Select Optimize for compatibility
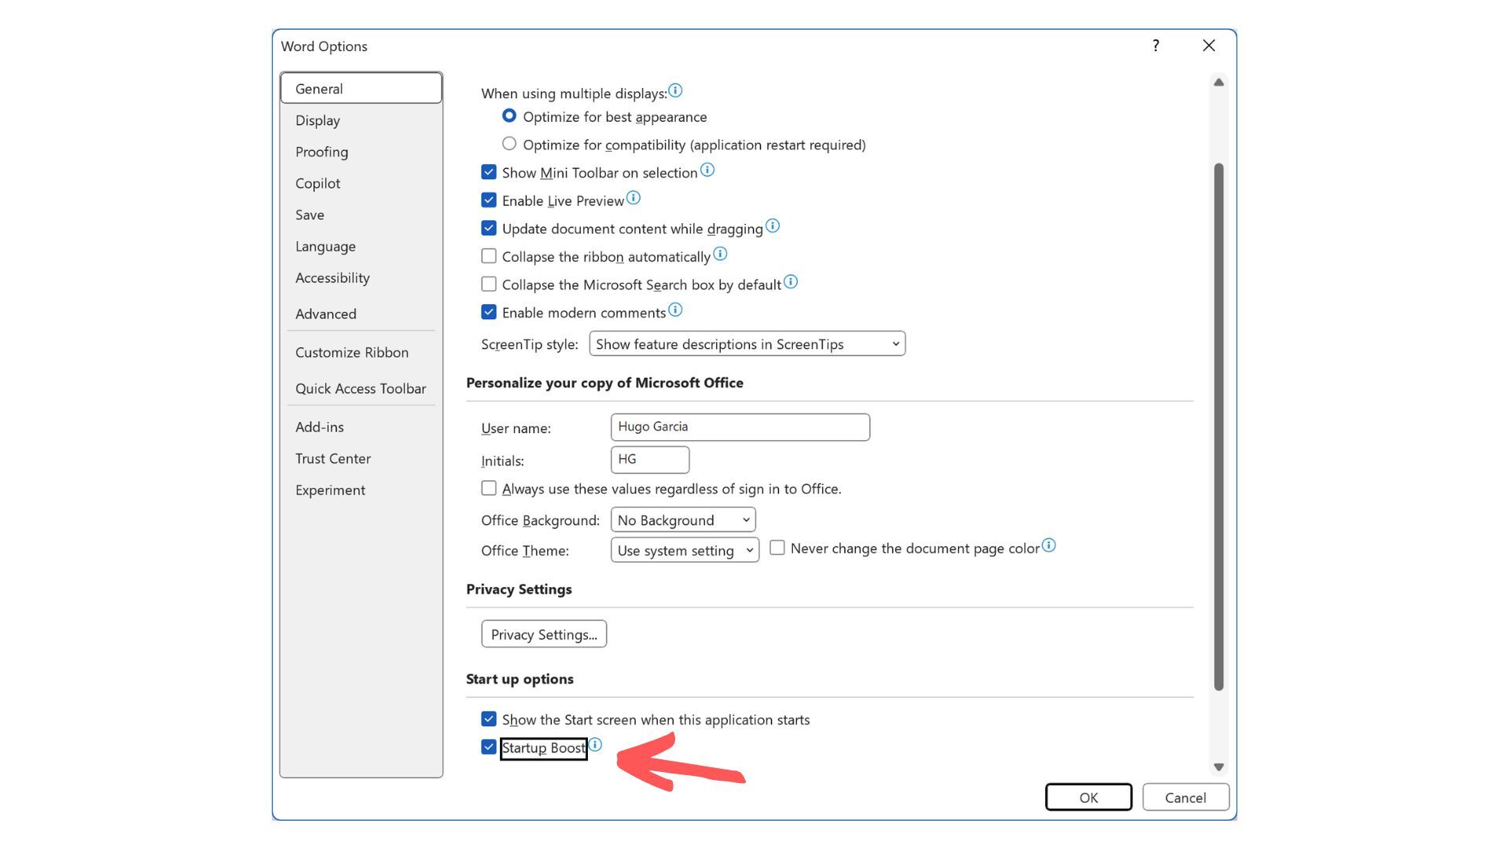The height and width of the screenshot is (849, 1509). [509, 143]
